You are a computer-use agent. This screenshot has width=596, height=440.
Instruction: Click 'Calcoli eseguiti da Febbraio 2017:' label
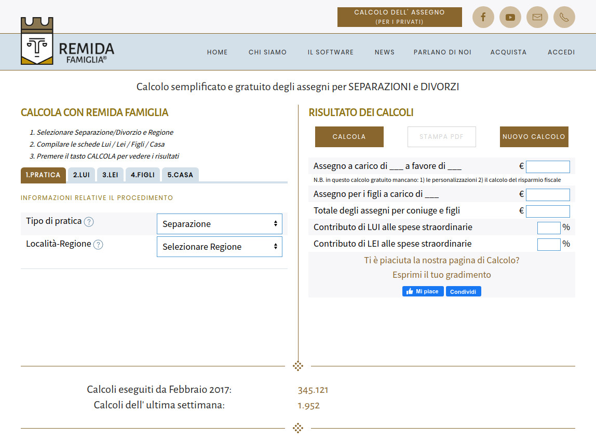(x=159, y=390)
